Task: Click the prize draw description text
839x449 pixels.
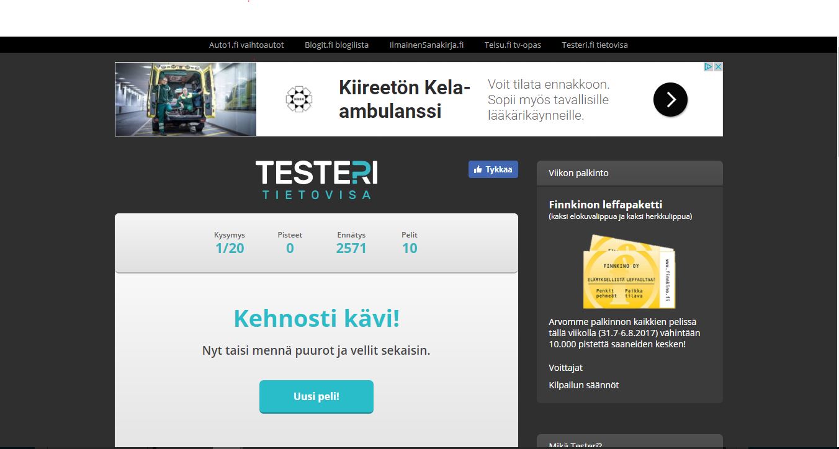Action: [x=626, y=333]
